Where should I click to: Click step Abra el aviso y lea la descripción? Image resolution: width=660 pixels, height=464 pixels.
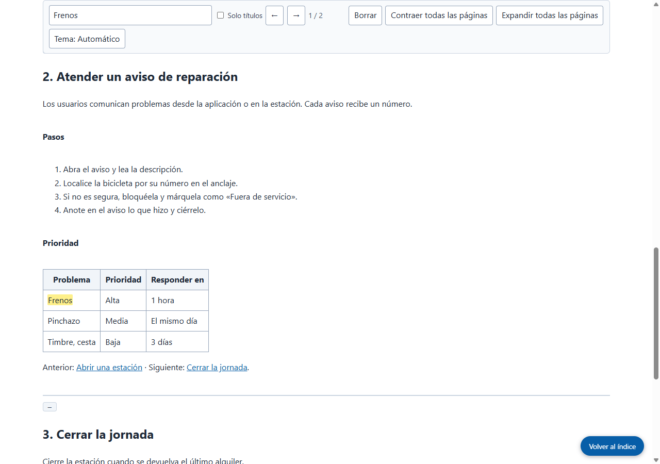pos(123,169)
